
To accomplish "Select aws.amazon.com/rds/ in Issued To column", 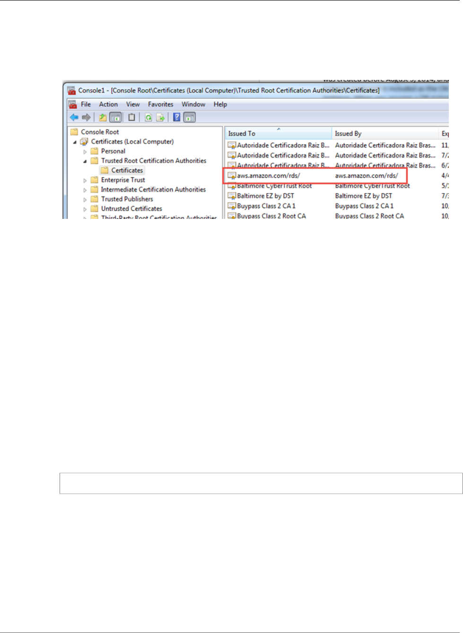I will tap(269, 176).
